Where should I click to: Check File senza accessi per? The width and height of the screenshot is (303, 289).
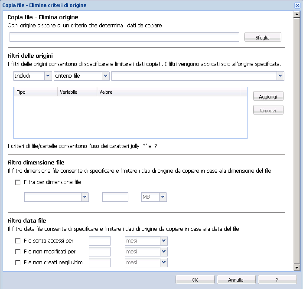[18, 241]
